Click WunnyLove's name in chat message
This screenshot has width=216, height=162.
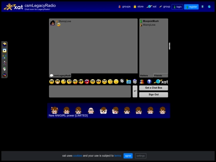pyautogui.click(x=65, y=21)
